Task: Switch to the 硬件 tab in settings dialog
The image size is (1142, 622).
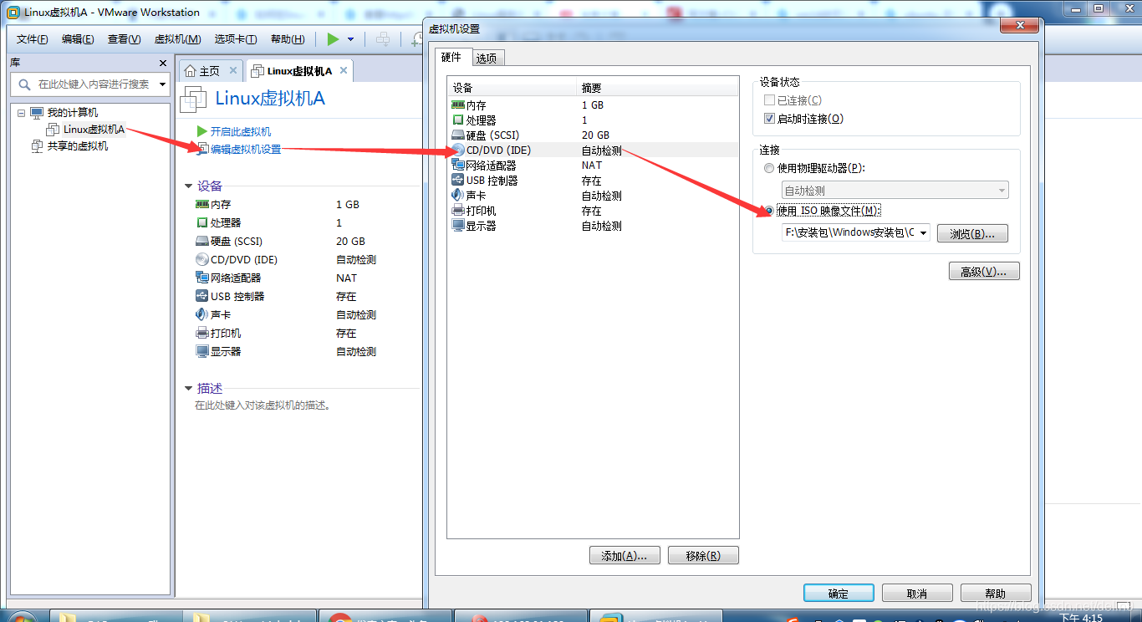Action: tap(451, 57)
